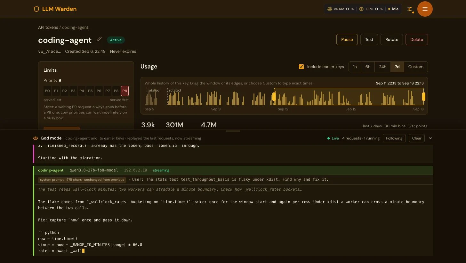Select priority P8
Image resolution: width=466 pixels, height=263 pixels.
tap(116, 91)
